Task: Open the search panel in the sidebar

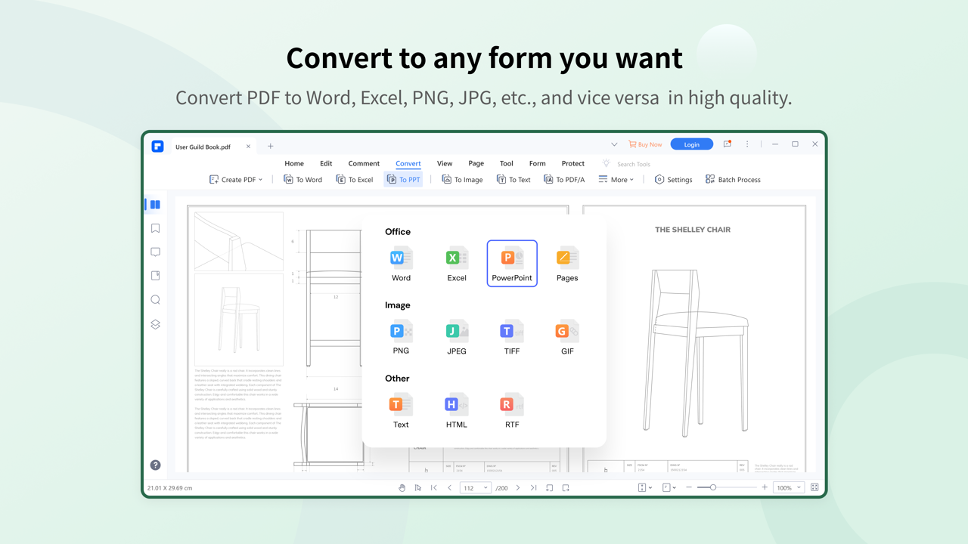Action: point(155,300)
